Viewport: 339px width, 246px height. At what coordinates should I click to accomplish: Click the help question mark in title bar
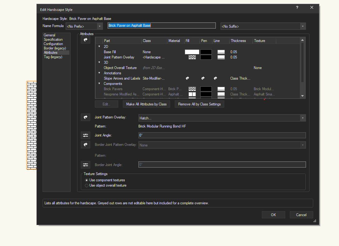coord(297,8)
